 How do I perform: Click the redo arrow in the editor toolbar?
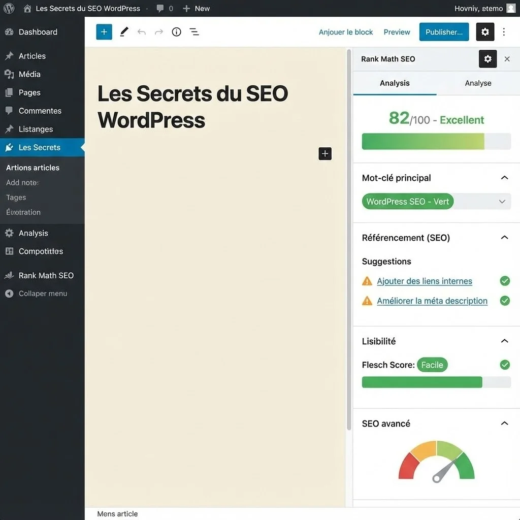[x=158, y=31]
